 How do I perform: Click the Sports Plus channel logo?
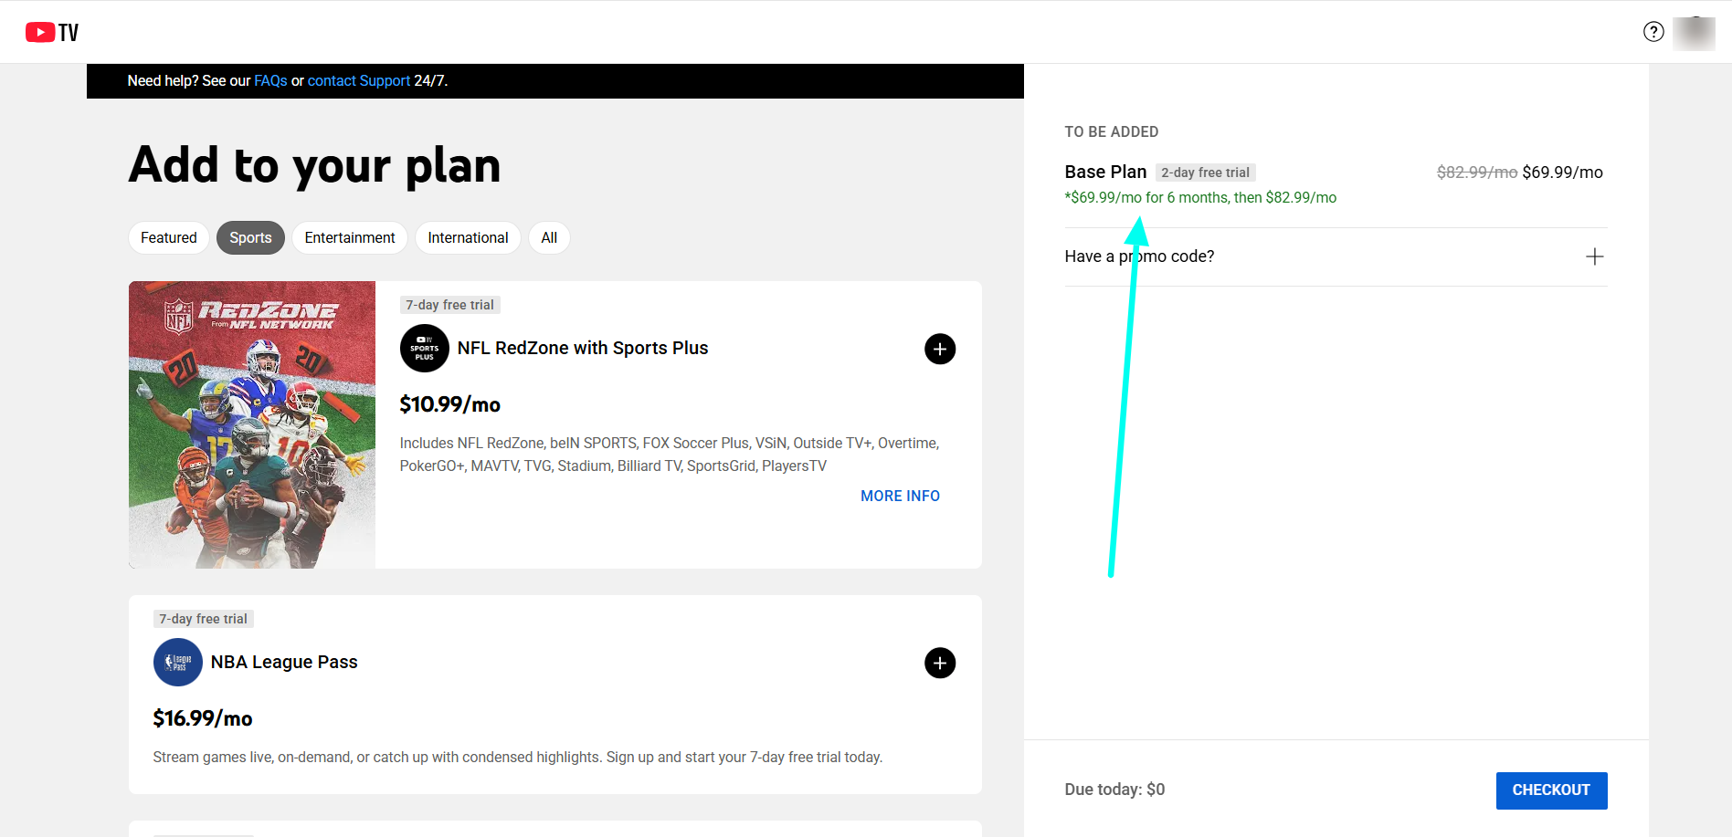[425, 349]
